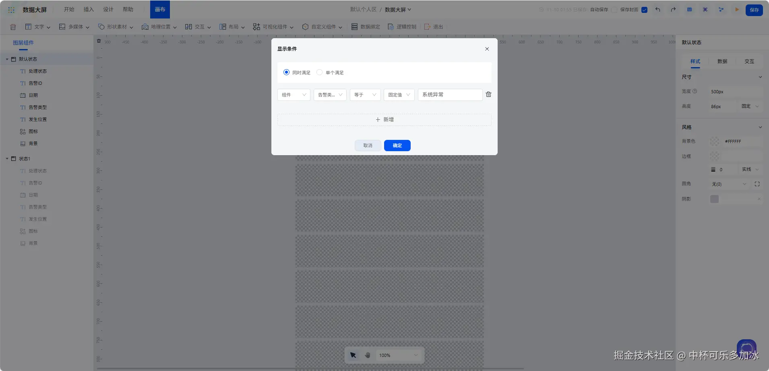Switch to the 交互 tab in right panel

click(749, 61)
